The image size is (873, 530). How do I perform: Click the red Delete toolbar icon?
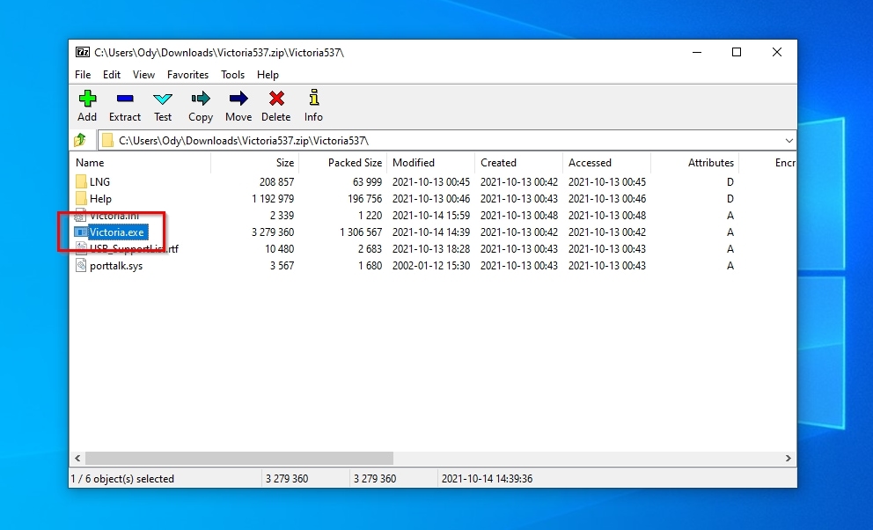(276, 99)
